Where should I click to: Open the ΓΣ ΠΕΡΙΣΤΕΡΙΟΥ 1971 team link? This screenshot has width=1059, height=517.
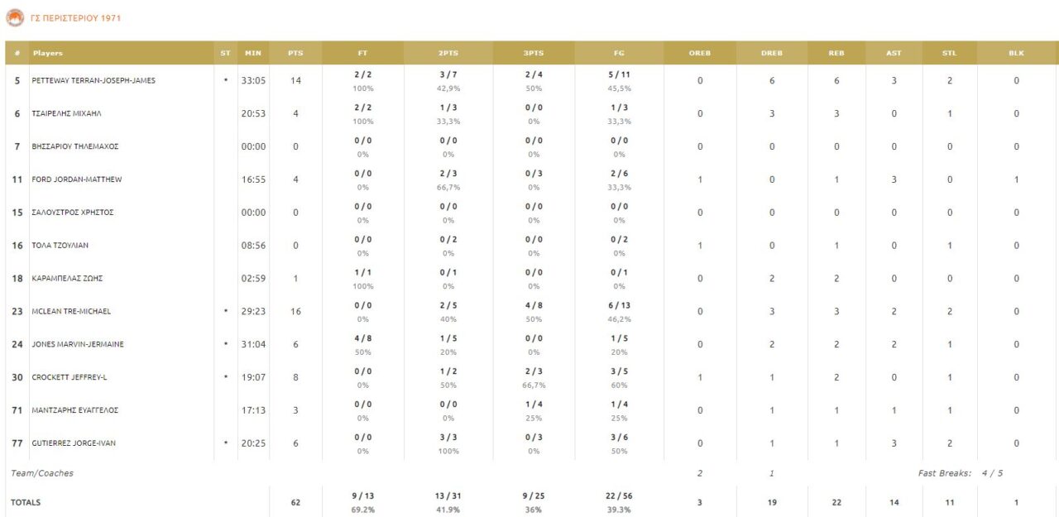(x=75, y=18)
